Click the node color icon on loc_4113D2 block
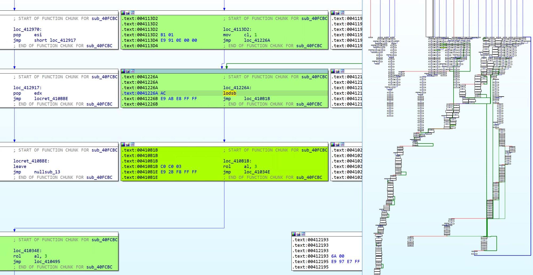This screenshot has height=275, width=533. click(123, 13)
